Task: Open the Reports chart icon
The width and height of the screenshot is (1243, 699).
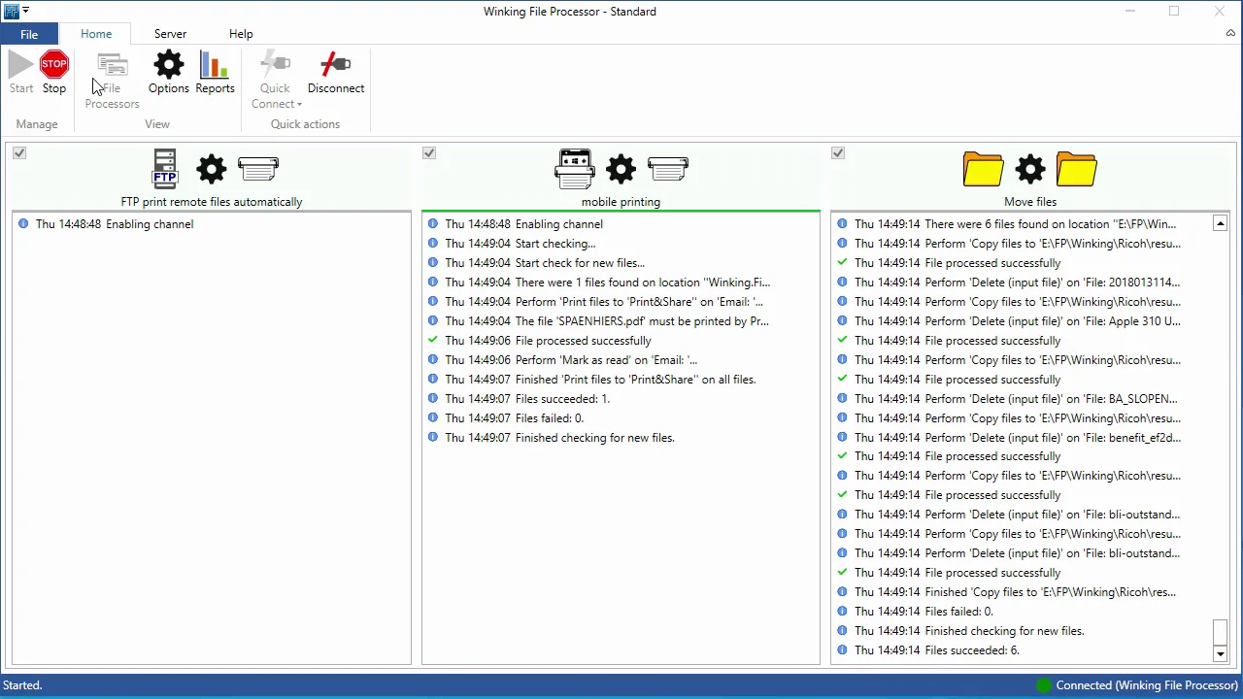Action: (x=215, y=65)
